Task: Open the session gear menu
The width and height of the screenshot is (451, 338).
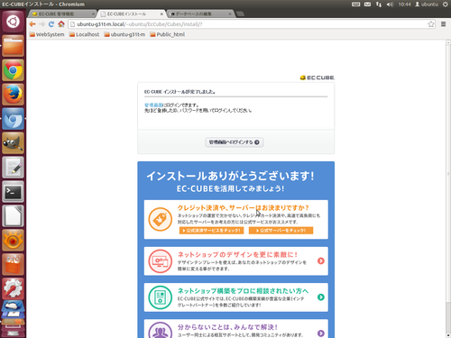Action: pyautogui.click(x=446, y=5)
